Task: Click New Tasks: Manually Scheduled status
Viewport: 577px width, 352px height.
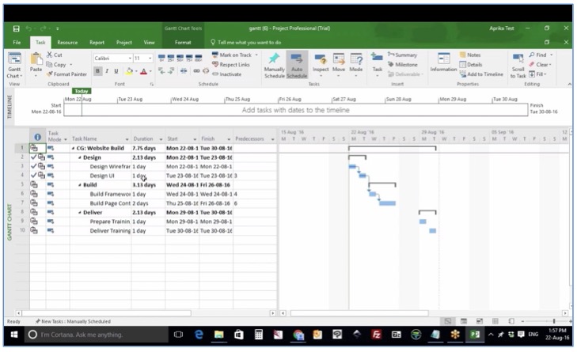Action: point(73,321)
